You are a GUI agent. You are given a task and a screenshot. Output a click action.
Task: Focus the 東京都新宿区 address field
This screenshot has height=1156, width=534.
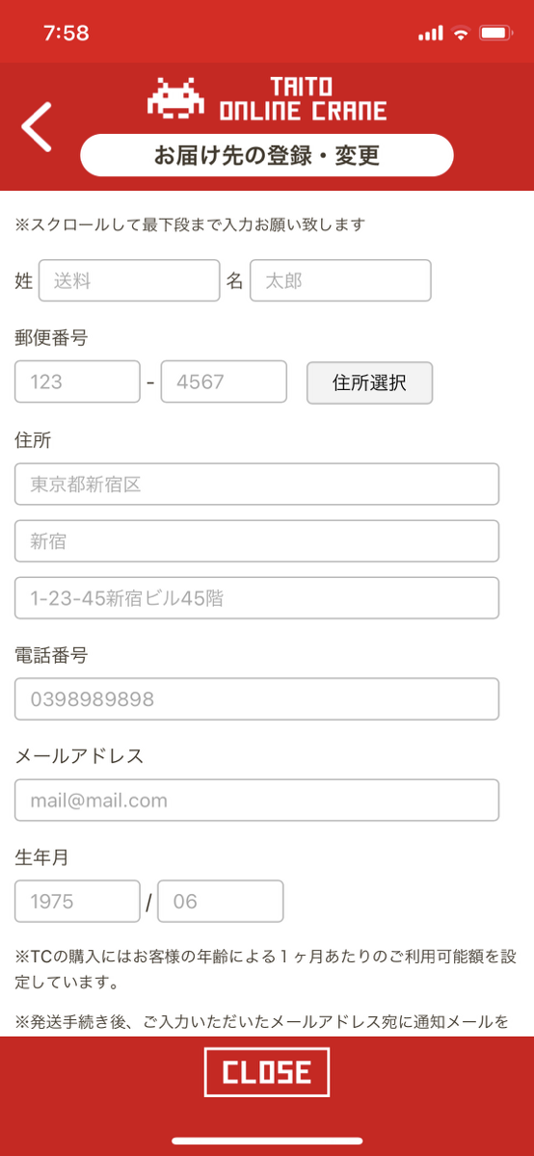256,485
